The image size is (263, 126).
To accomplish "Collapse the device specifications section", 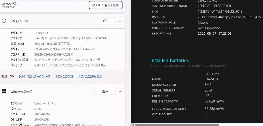I will 120,21.
